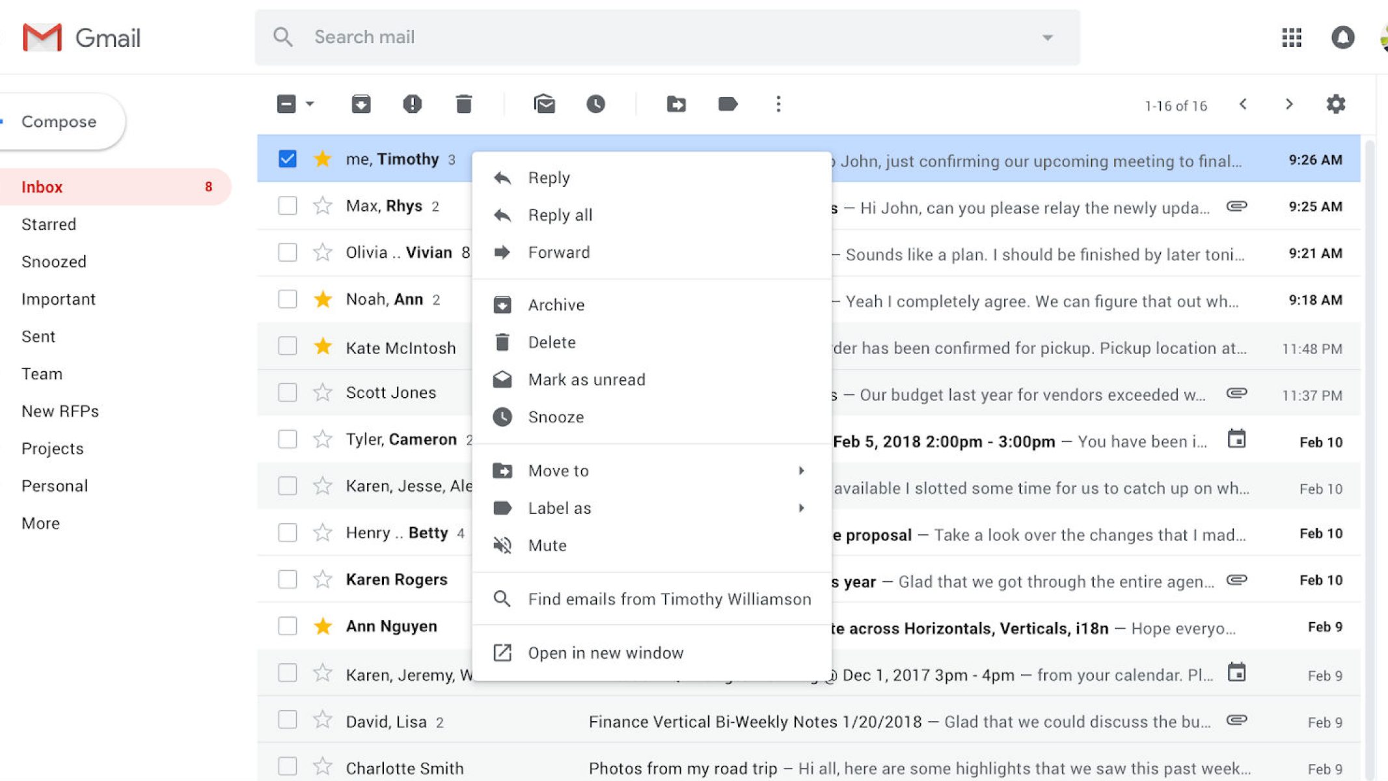Open the Settings gear

(x=1335, y=104)
